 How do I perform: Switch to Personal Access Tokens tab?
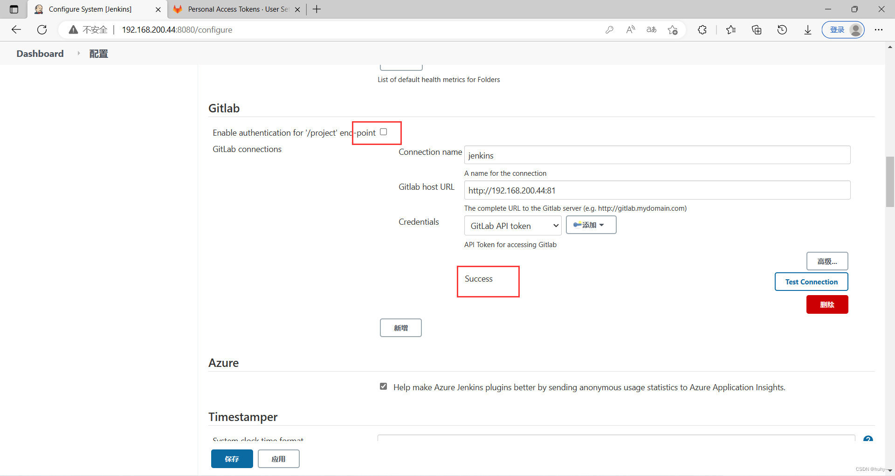point(238,9)
